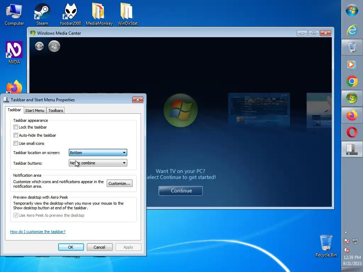The width and height of the screenshot is (363, 272).
Task: Launch Windows Media Player from the taskbar
Action: (x=352, y=64)
